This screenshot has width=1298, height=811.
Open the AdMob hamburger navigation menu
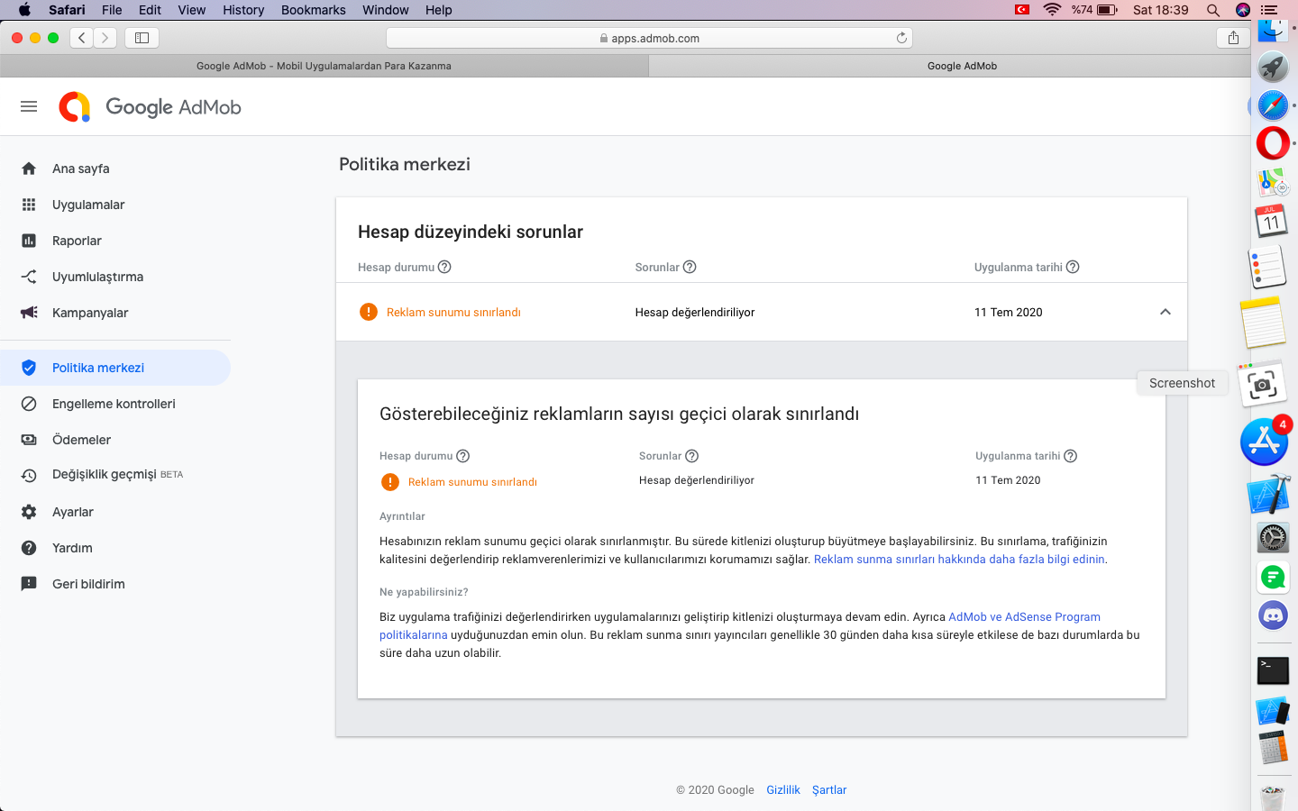coord(29,106)
